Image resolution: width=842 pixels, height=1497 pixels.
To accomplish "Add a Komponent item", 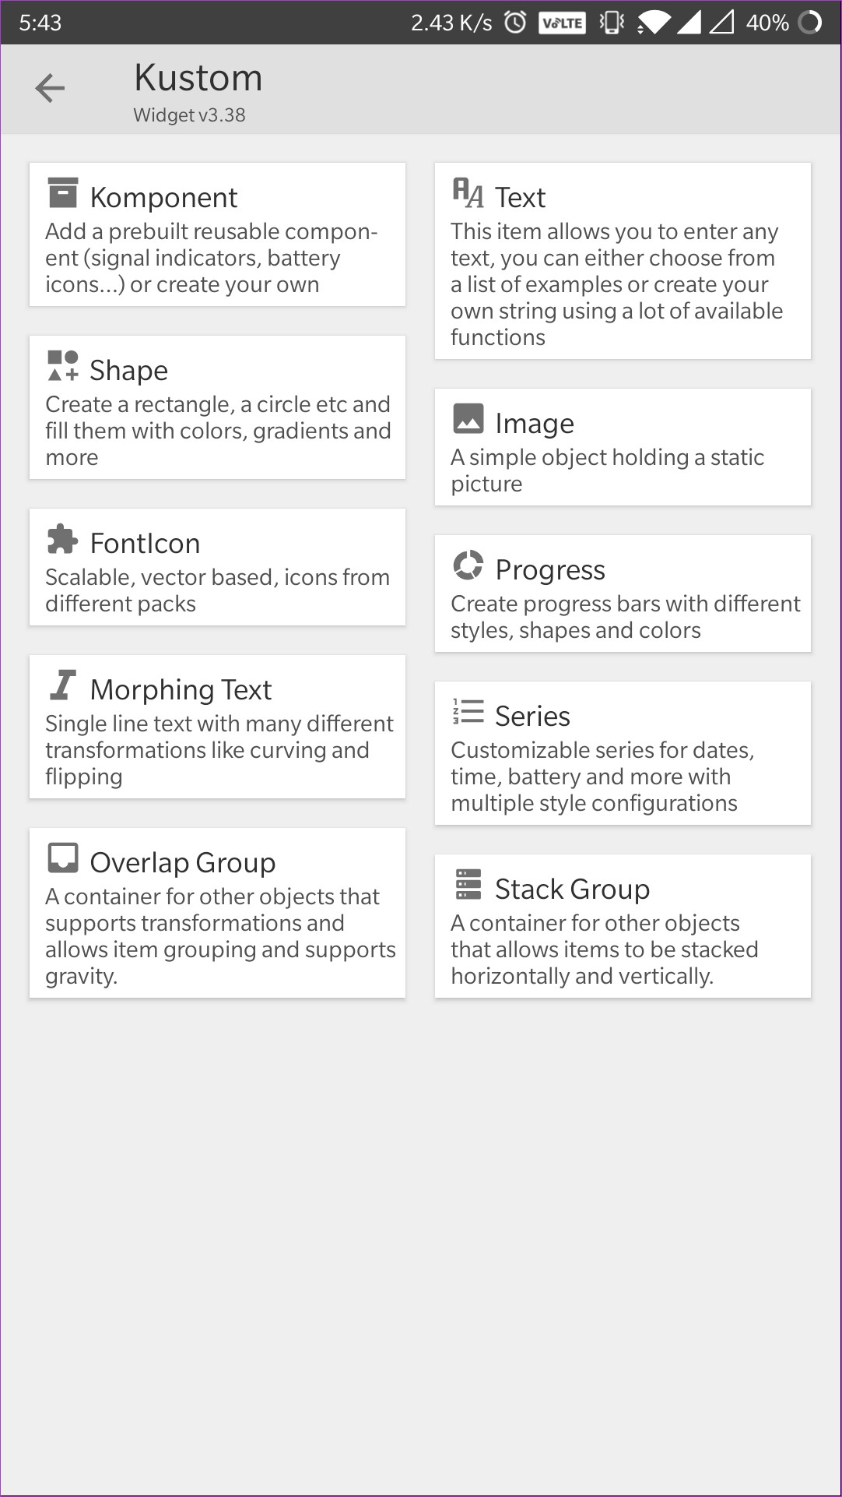I will 163,198.
